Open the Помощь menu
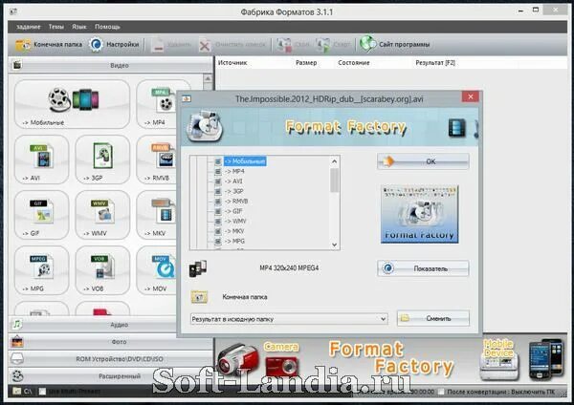The width and height of the screenshot is (574, 405). pyautogui.click(x=107, y=27)
